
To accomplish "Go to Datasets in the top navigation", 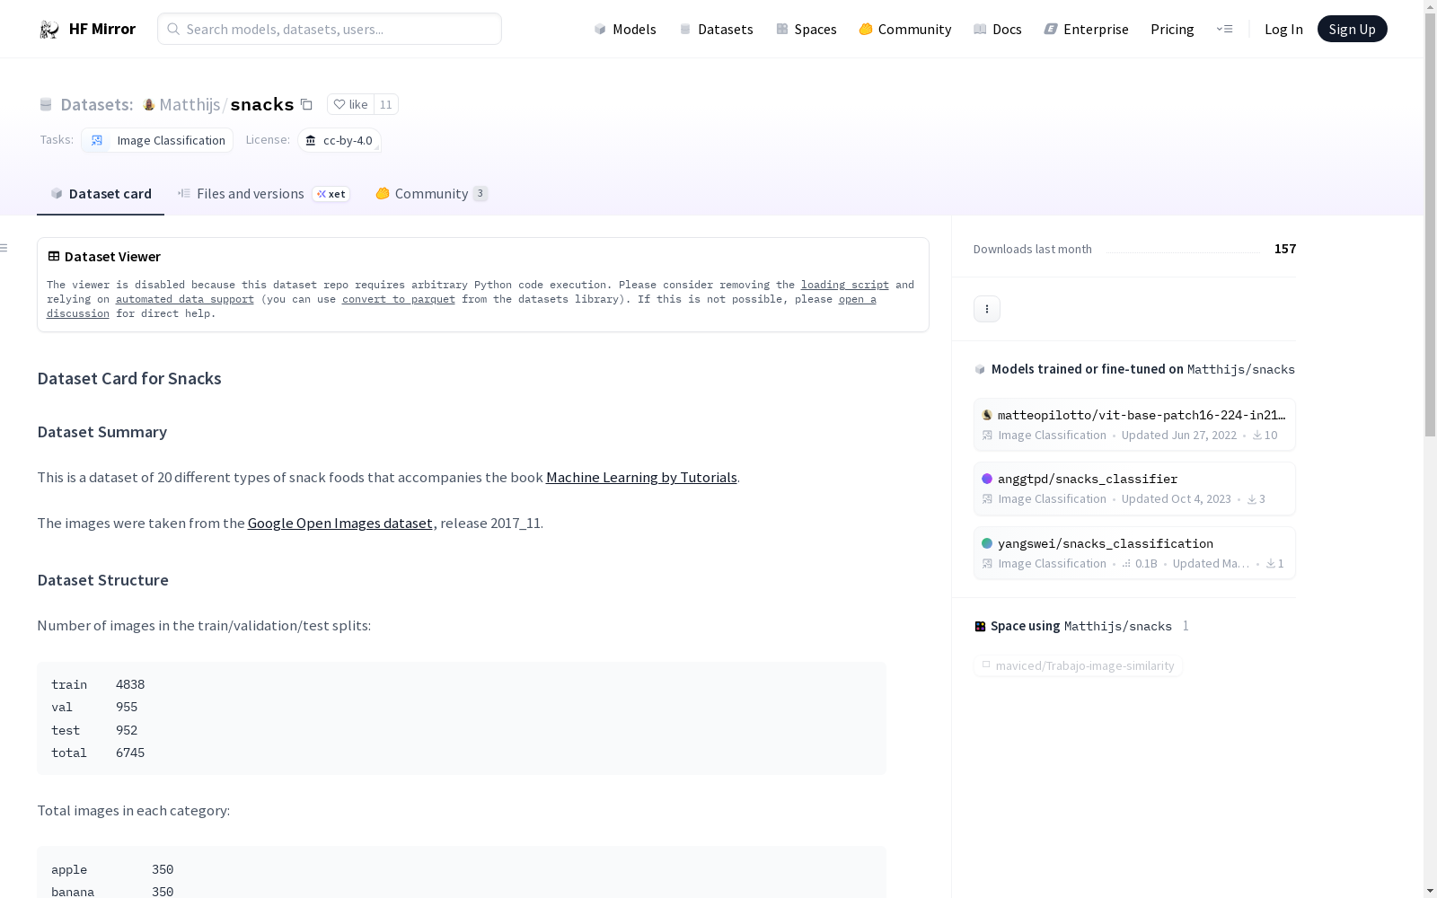I will click(716, 29).
